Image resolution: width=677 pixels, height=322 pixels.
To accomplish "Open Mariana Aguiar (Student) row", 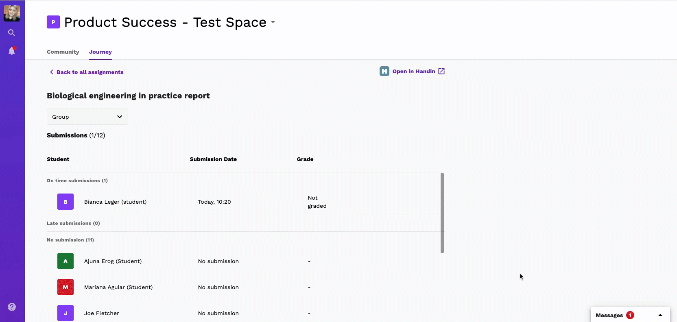I will [246, 287].
